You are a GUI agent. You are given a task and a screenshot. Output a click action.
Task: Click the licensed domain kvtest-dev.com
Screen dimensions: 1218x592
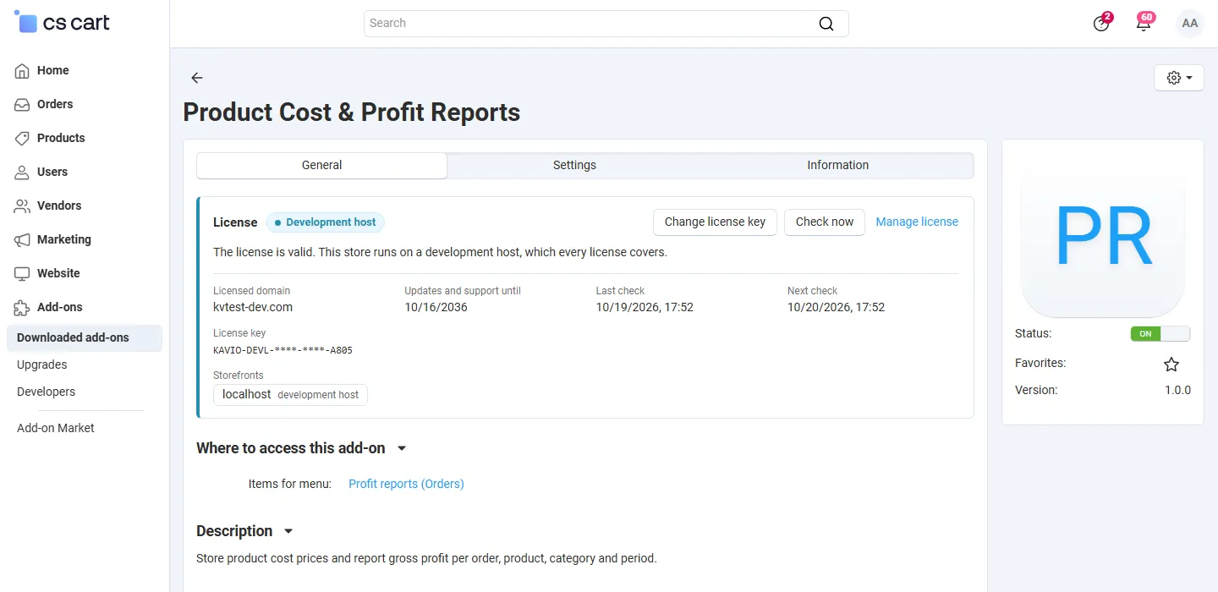pos(253,308)
